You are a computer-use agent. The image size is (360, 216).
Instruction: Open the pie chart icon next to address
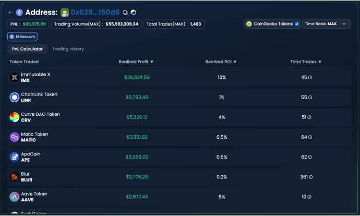[x=133, y=13]
